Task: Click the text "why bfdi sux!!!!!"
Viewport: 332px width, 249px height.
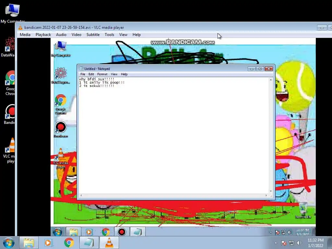Action: 97,79
